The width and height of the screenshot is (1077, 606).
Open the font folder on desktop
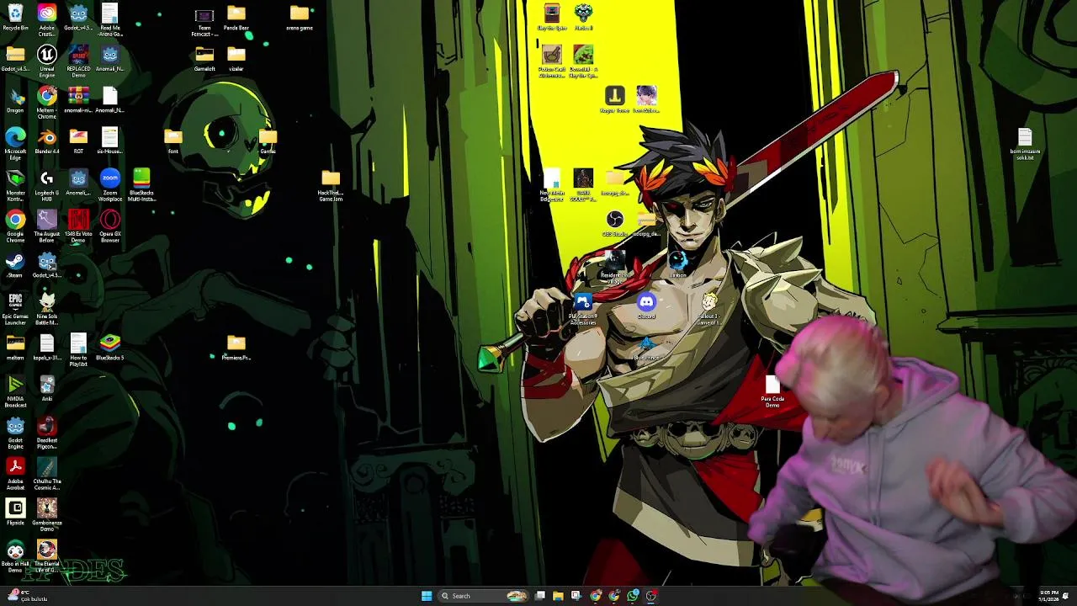173,141
